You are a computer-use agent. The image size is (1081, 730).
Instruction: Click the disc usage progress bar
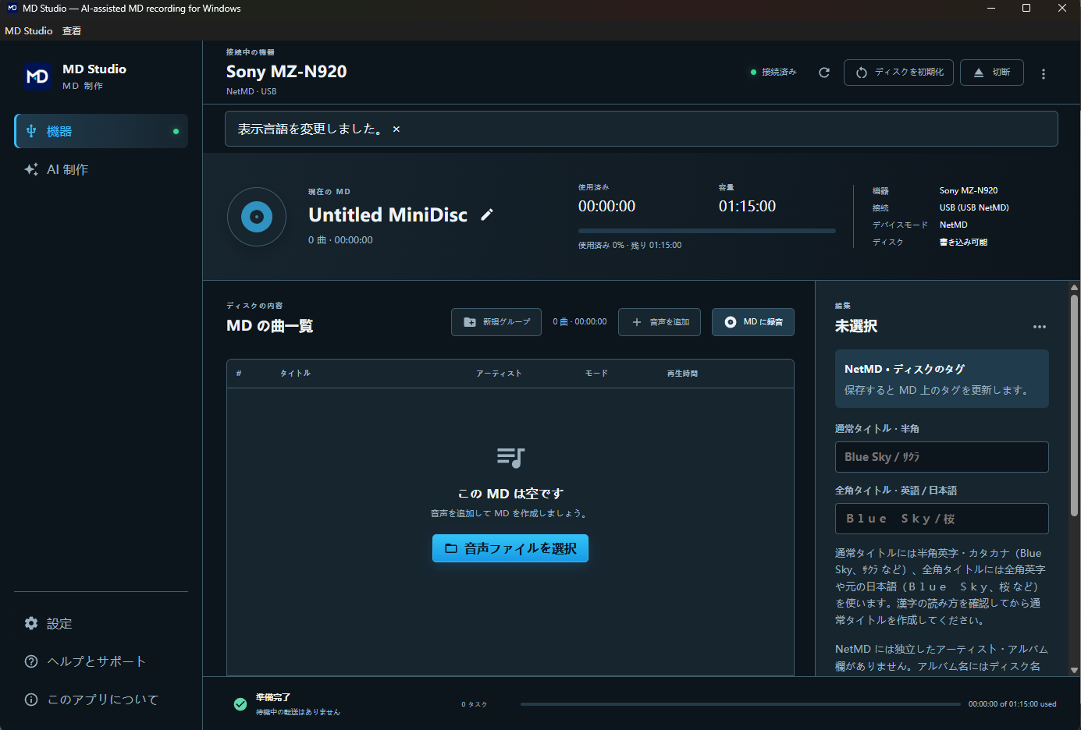(x=707, y=231)
